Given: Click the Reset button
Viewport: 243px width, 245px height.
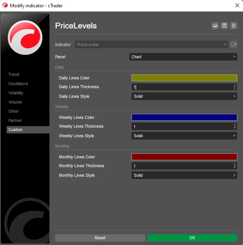Looking at the screenshot, I should click(100, 238).
